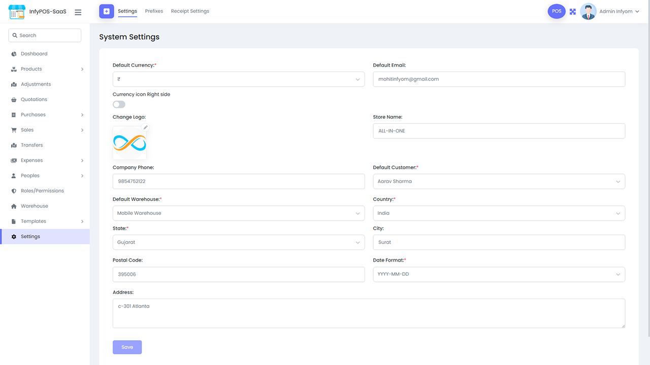The image size is (650, 365).
Task: Open the Transfers section icon
Action: (14, 144)
